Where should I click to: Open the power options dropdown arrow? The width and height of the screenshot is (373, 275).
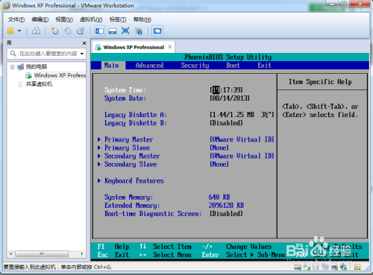(x=19, y=31)
